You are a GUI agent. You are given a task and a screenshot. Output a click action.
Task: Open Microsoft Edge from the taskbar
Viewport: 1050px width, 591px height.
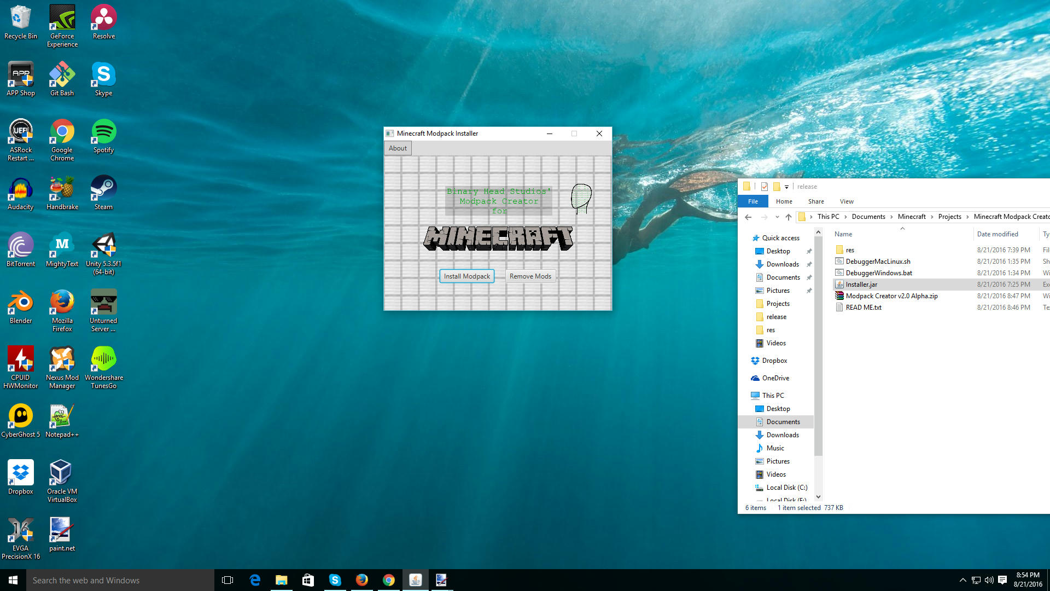(255, 580)
